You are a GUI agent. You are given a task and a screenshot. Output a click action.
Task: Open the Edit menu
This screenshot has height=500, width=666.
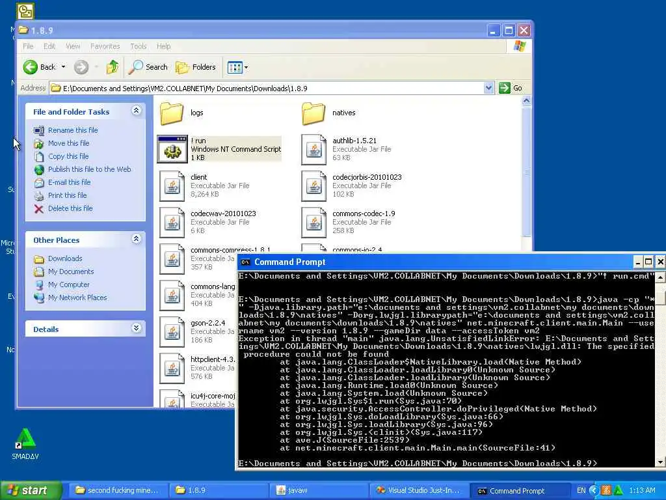click(x=49, y=46)
